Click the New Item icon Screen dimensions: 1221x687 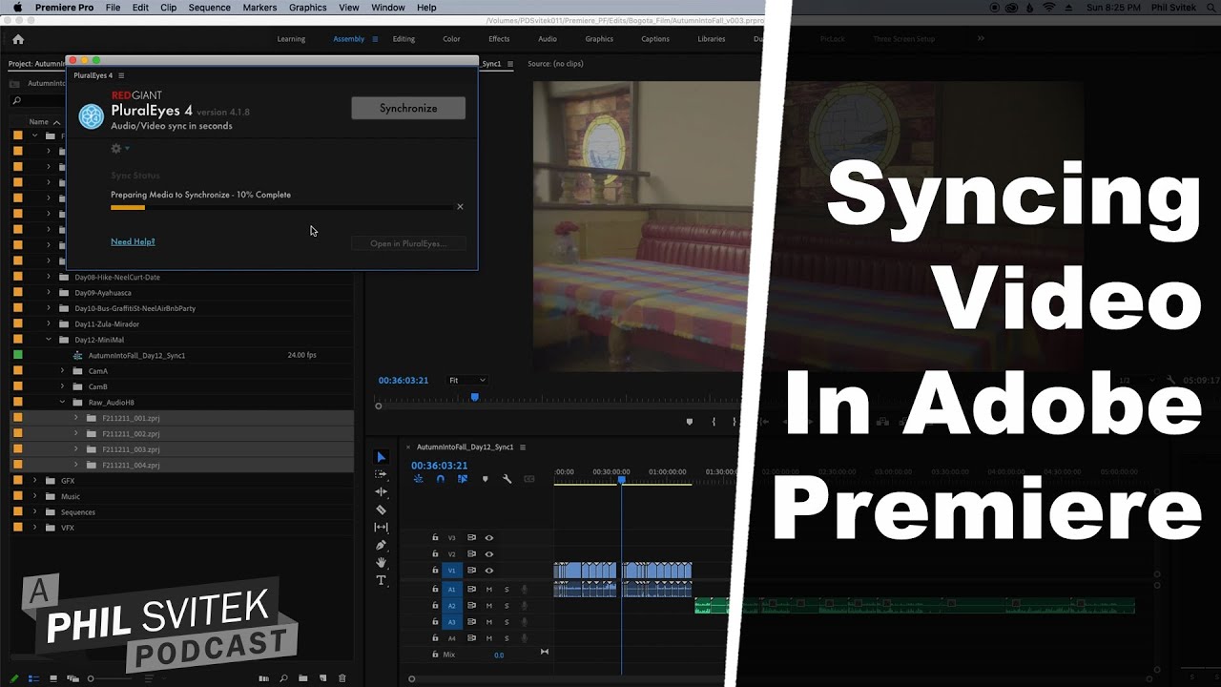[x=321, y=678]
